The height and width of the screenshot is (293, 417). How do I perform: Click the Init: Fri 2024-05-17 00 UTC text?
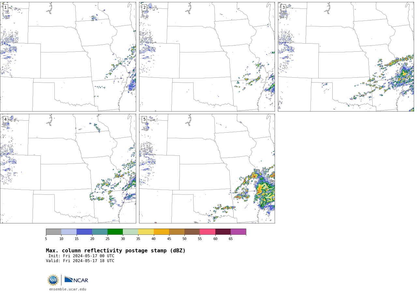81,256
